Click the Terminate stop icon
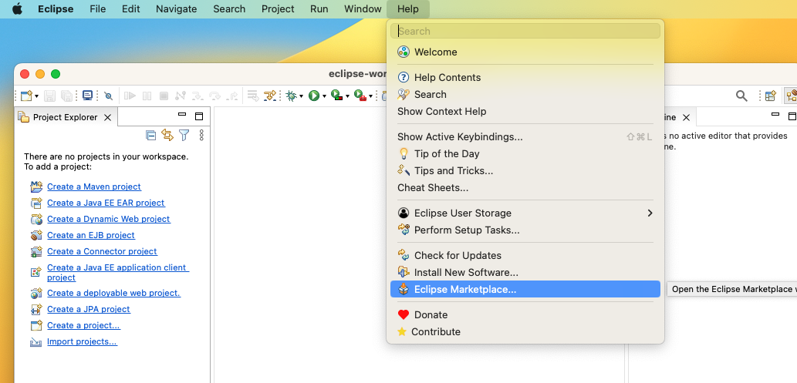The height and width of the screenshot is (383, 797). [164, 96]
